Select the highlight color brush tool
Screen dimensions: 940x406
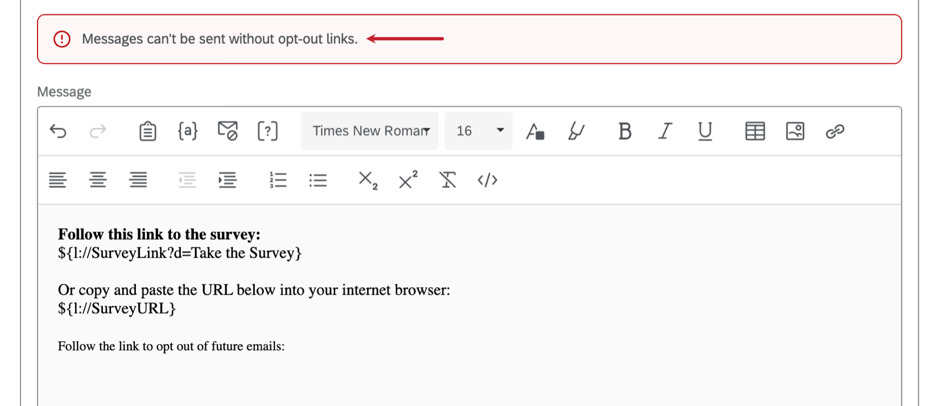(x=576, y=131)
